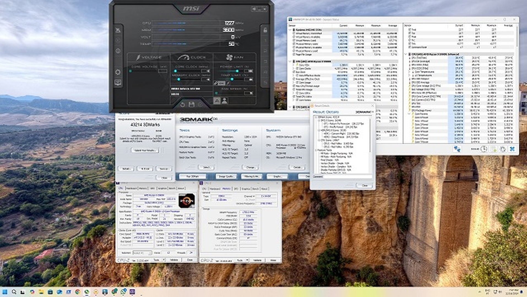Expand Core Temperatures row in HWiNFO
527x297 pixels.
[409, 72]
